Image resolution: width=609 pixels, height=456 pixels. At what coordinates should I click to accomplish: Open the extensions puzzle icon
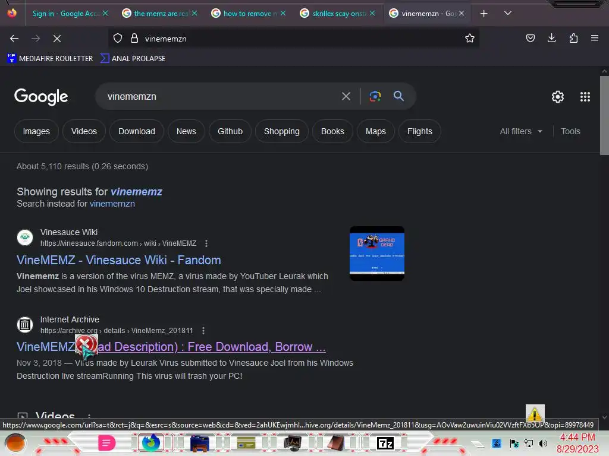[x=573, y=38]
